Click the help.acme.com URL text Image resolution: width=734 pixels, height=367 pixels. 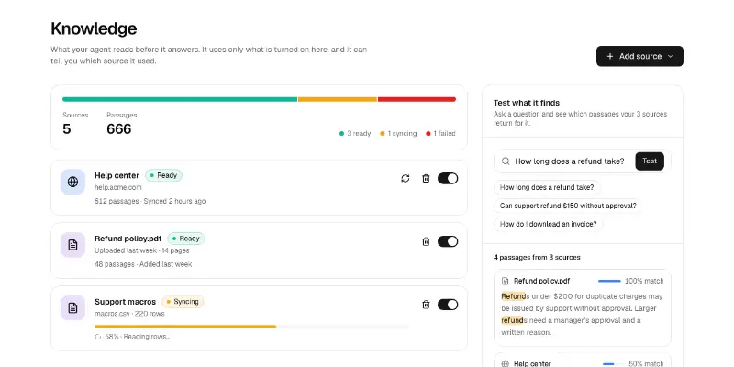[x=118, y=188]
